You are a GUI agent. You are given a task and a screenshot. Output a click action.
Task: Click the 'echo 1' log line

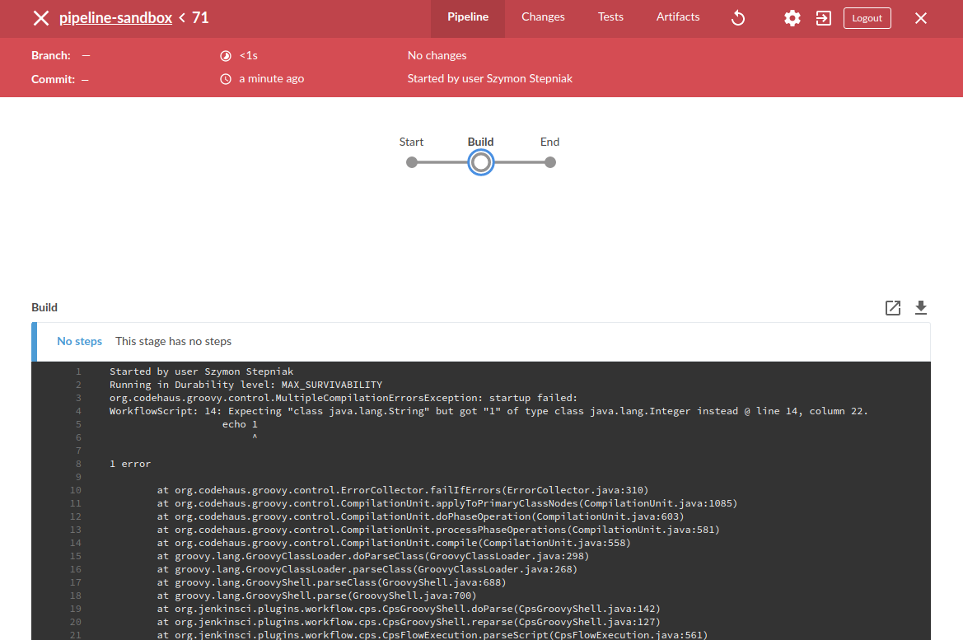240,424
